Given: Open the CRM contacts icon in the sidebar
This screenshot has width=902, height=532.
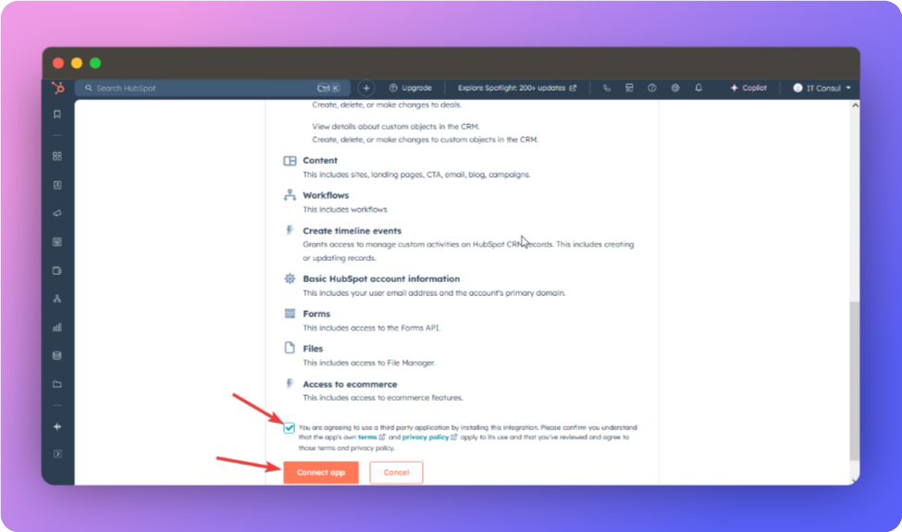Looking at the screenshot, I should (57, 185).
